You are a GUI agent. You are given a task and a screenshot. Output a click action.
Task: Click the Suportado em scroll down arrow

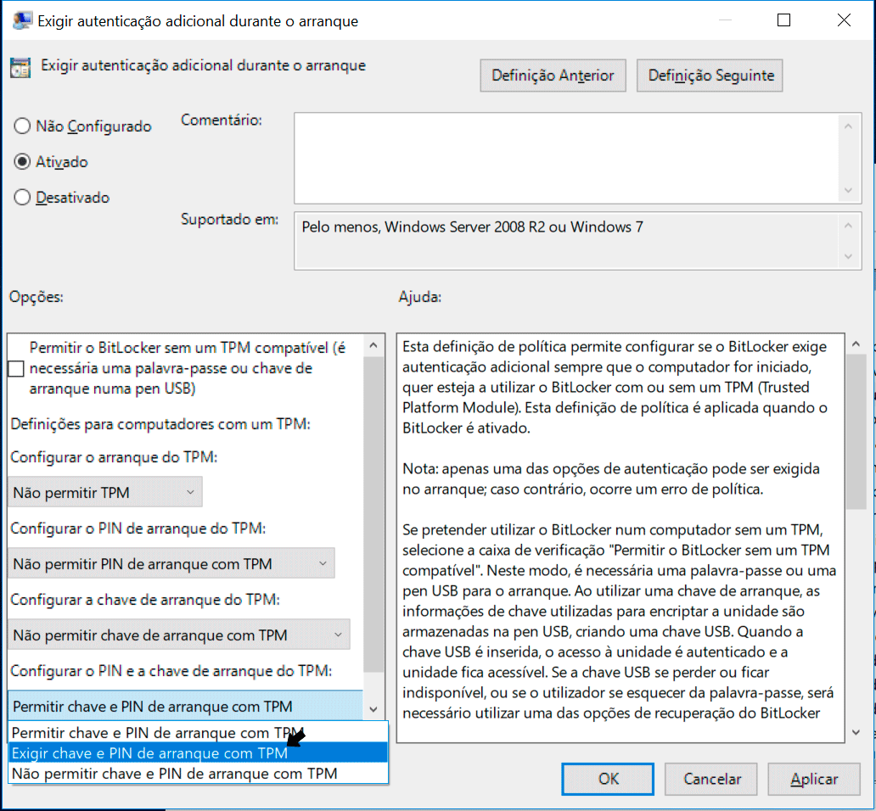point(848,257)
